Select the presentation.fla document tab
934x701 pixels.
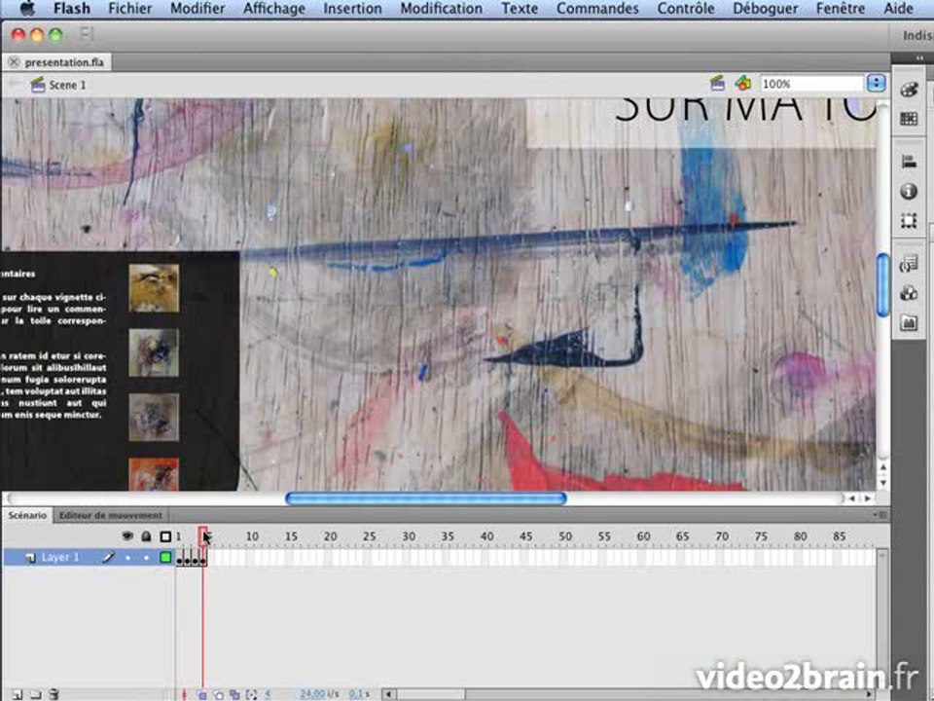point(64,62)
